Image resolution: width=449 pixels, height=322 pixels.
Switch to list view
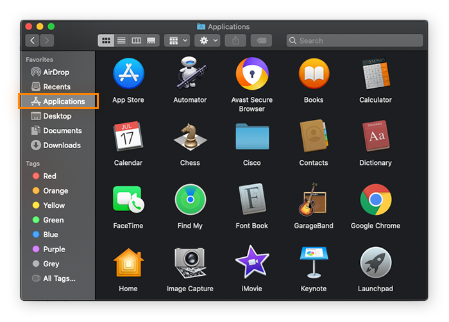(x=121, y=40)
